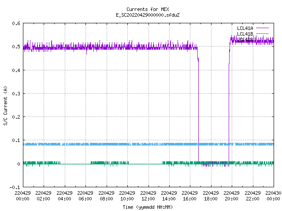Viewport: 282px width, 211px height.
Task: Click the x-axis tick label 220429 14:00
Action: 169,196
